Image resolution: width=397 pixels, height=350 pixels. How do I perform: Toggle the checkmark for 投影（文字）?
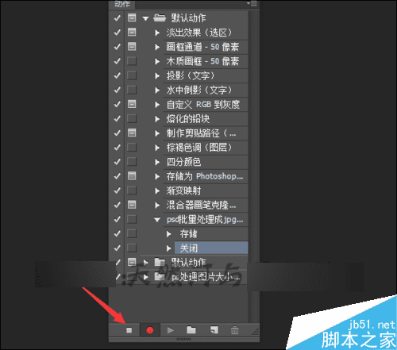pos(117,75)
